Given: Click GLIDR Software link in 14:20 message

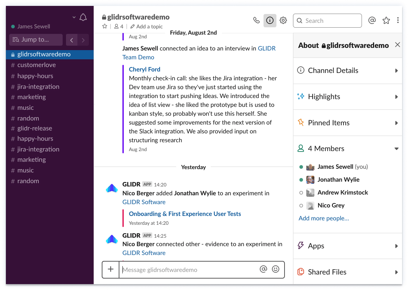Looking at the screenshot, I should [144, 202].
